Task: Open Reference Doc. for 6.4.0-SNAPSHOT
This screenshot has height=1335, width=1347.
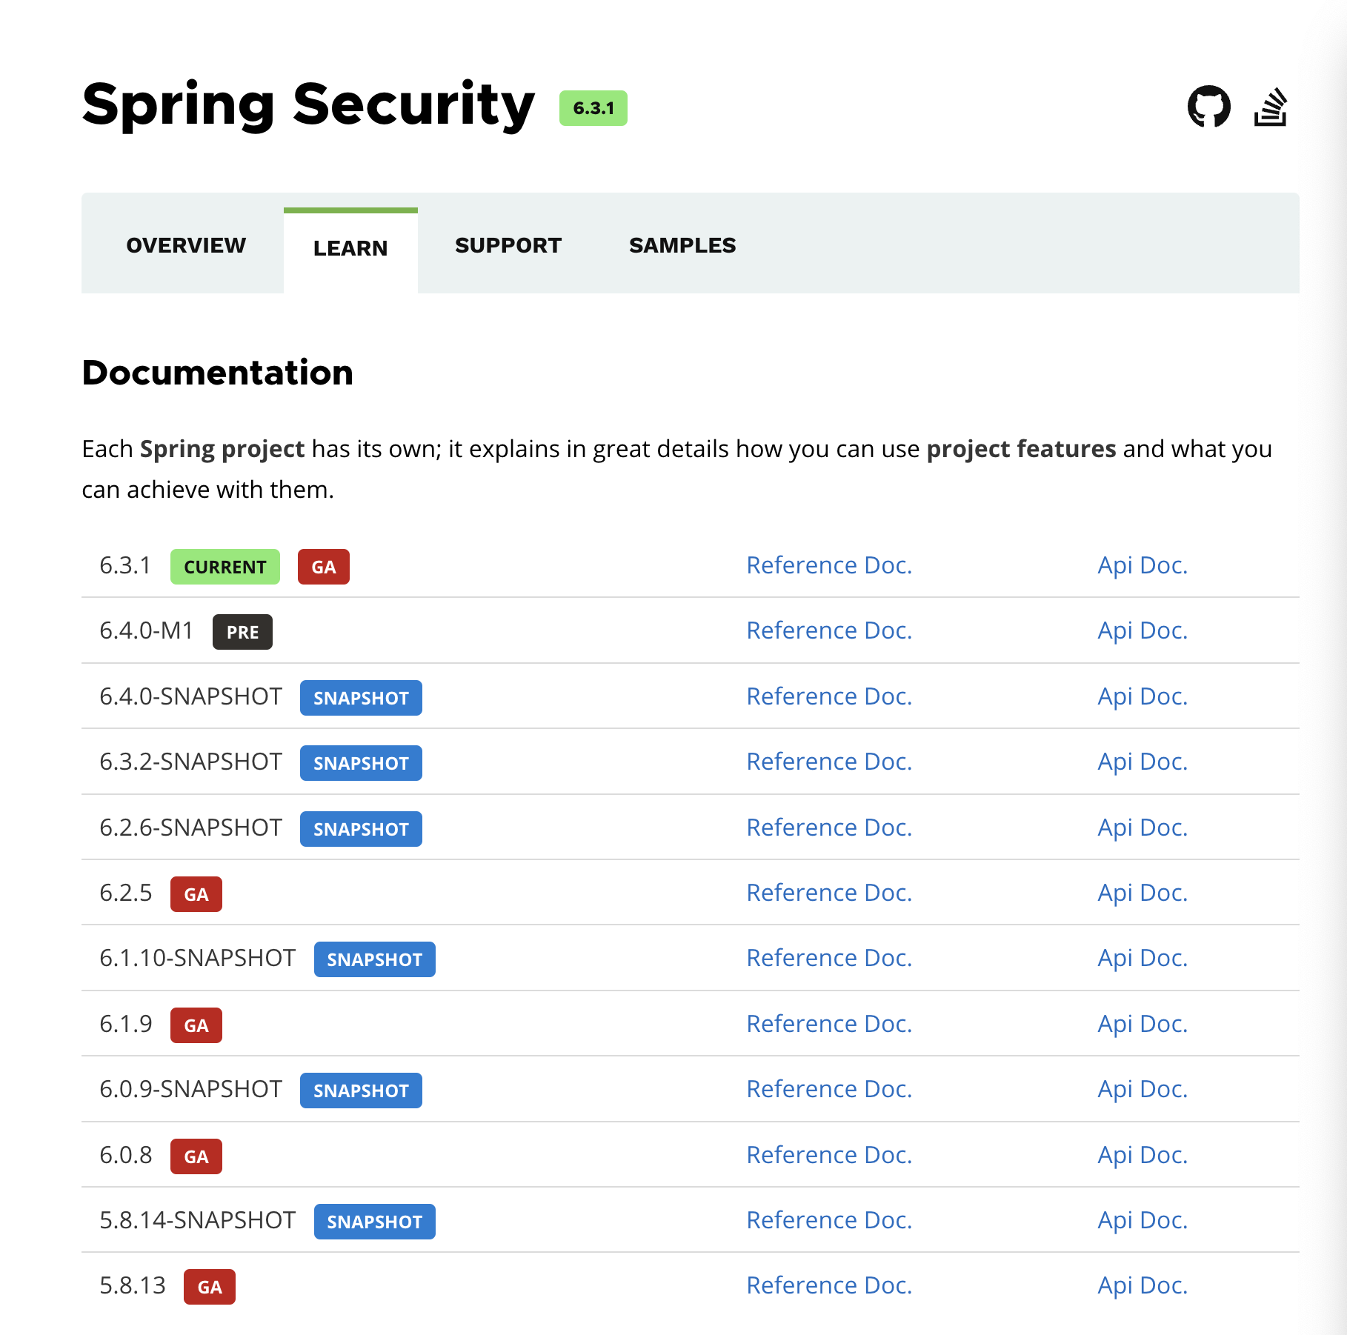Action: (x=829, y=696)
